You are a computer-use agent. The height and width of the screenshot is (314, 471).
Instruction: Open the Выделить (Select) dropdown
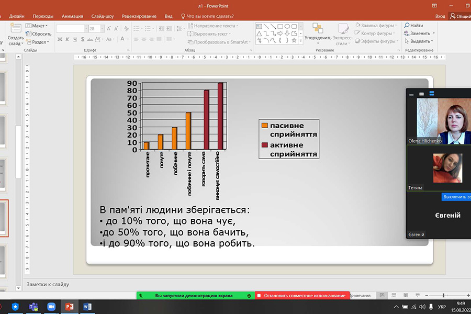[420, 41]
